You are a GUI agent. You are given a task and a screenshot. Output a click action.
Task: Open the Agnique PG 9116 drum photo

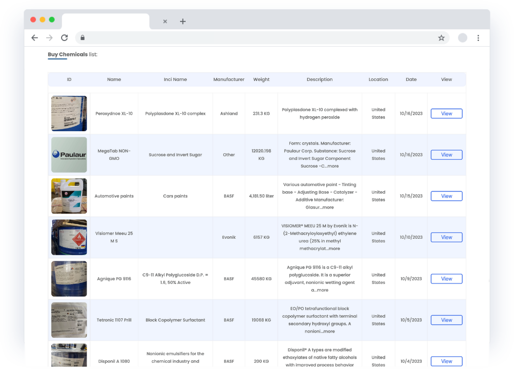(69, 279)
